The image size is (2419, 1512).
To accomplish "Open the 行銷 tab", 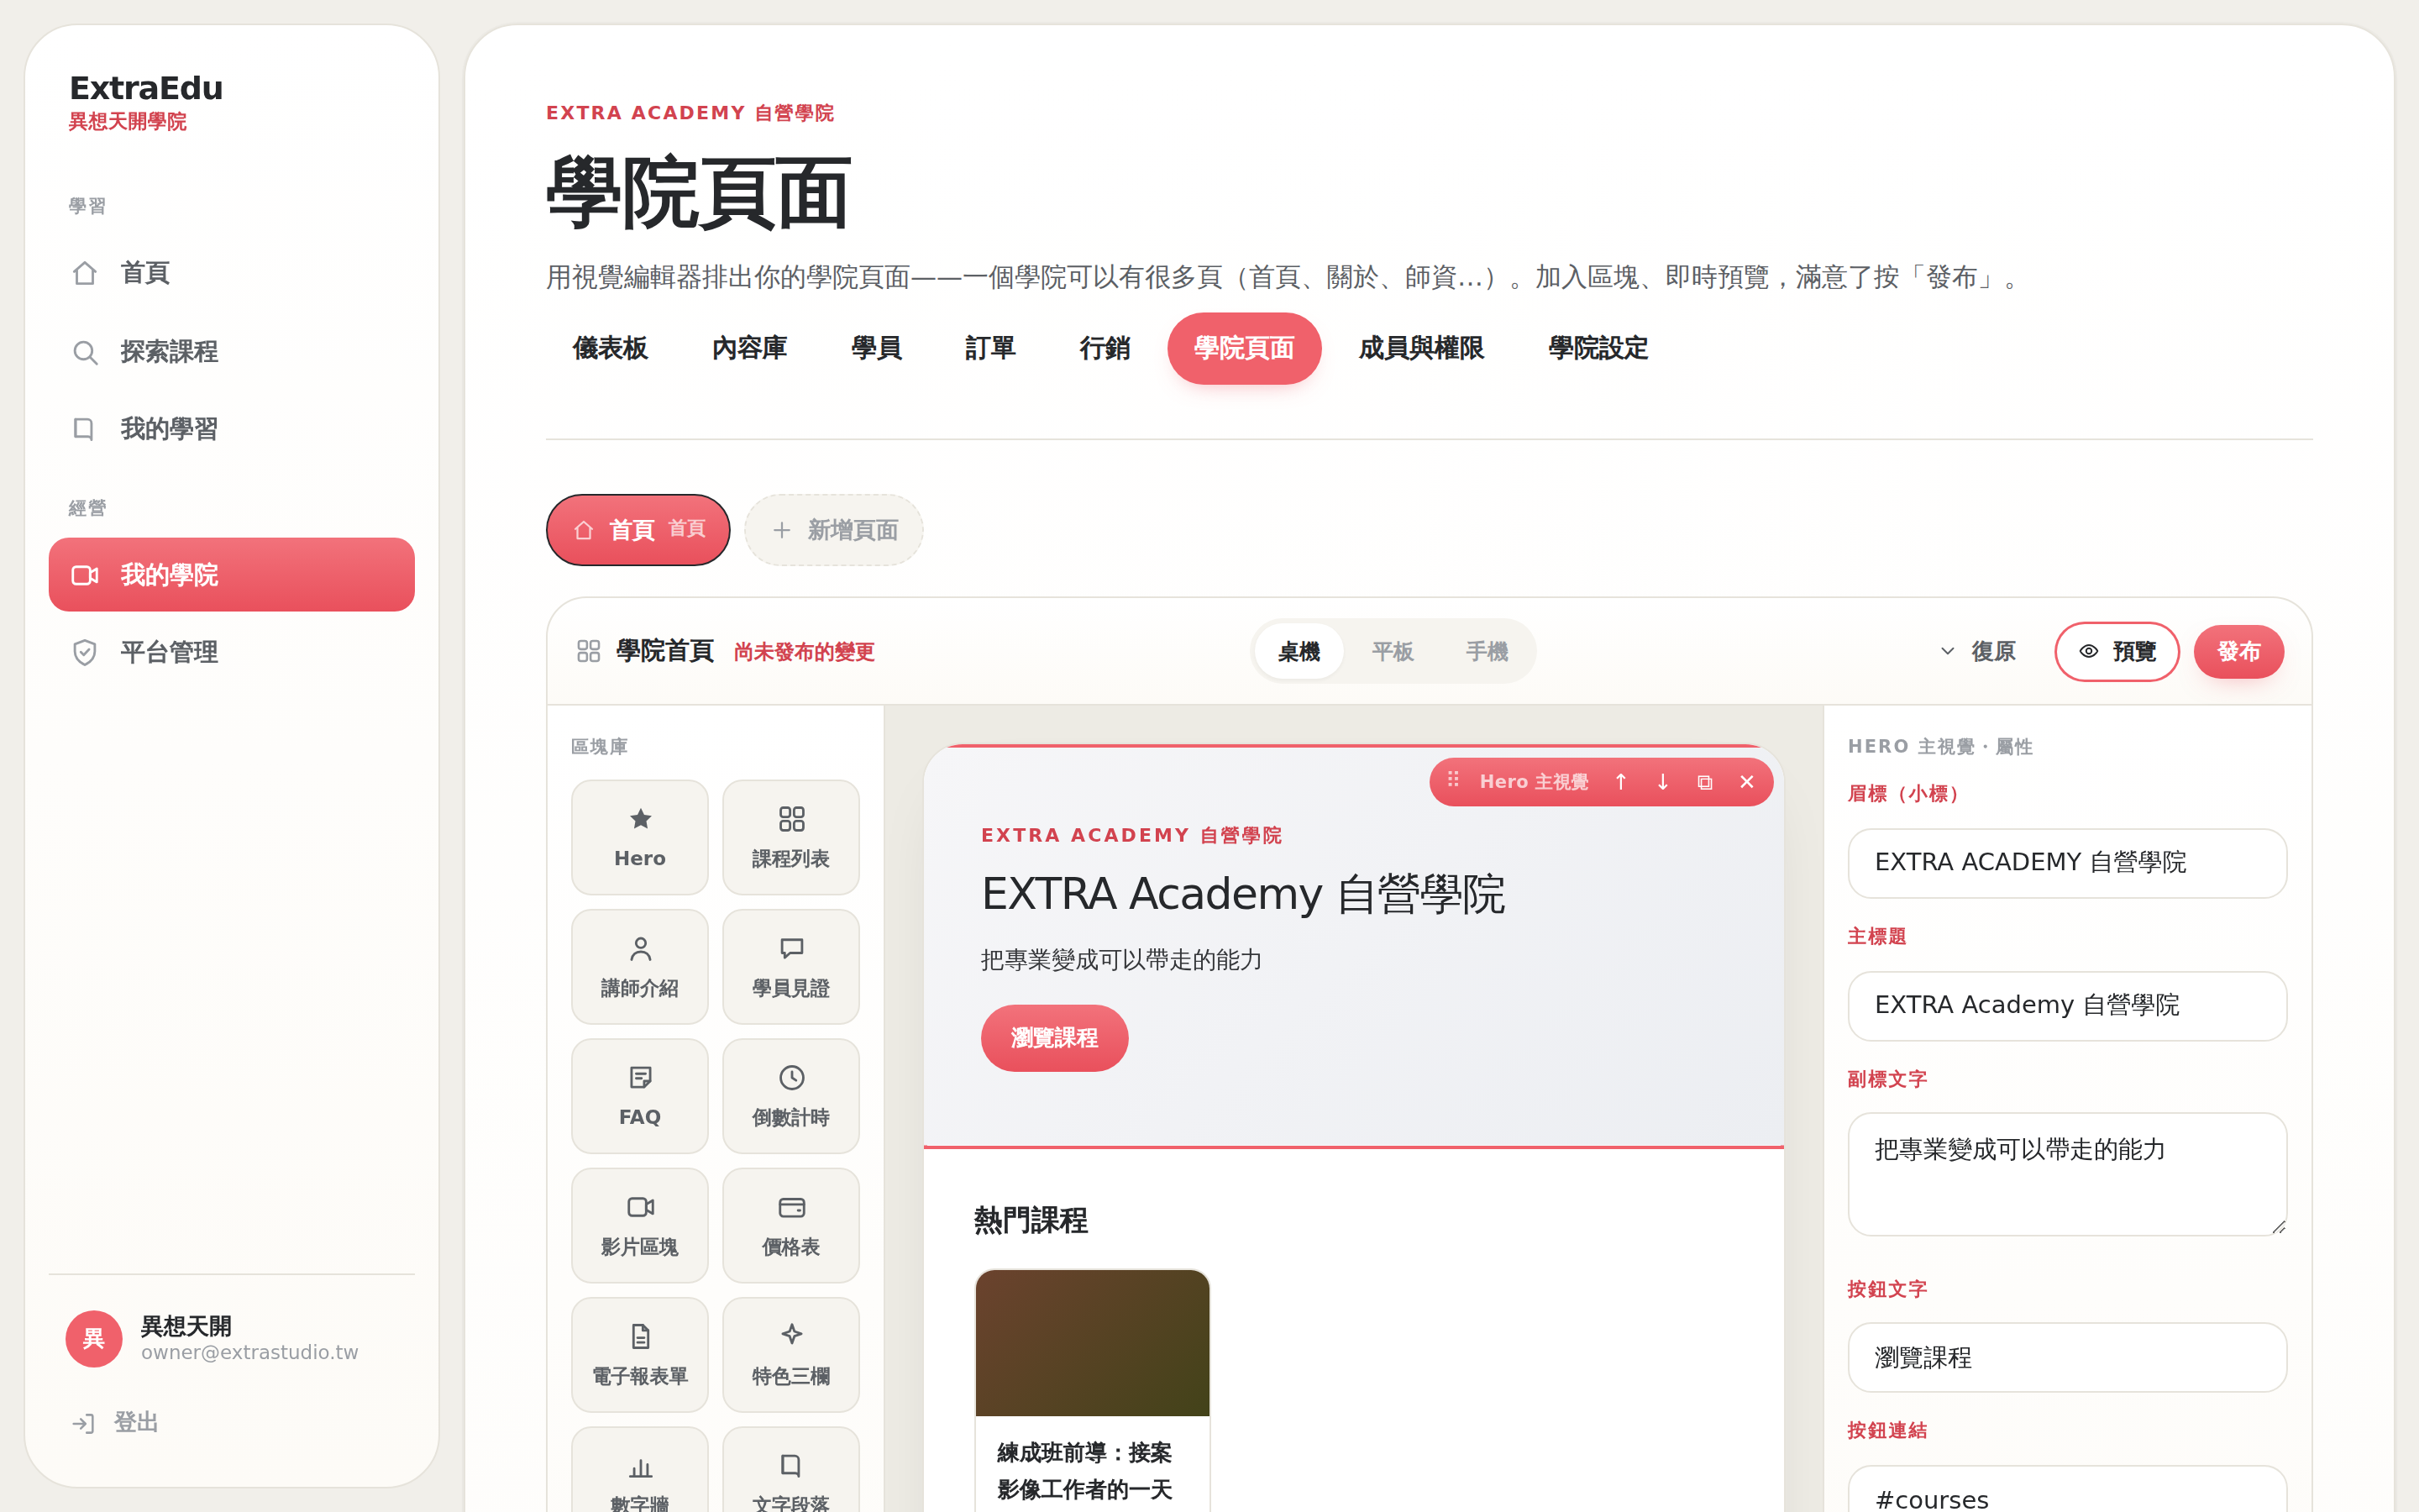I will pos(1105,348).
